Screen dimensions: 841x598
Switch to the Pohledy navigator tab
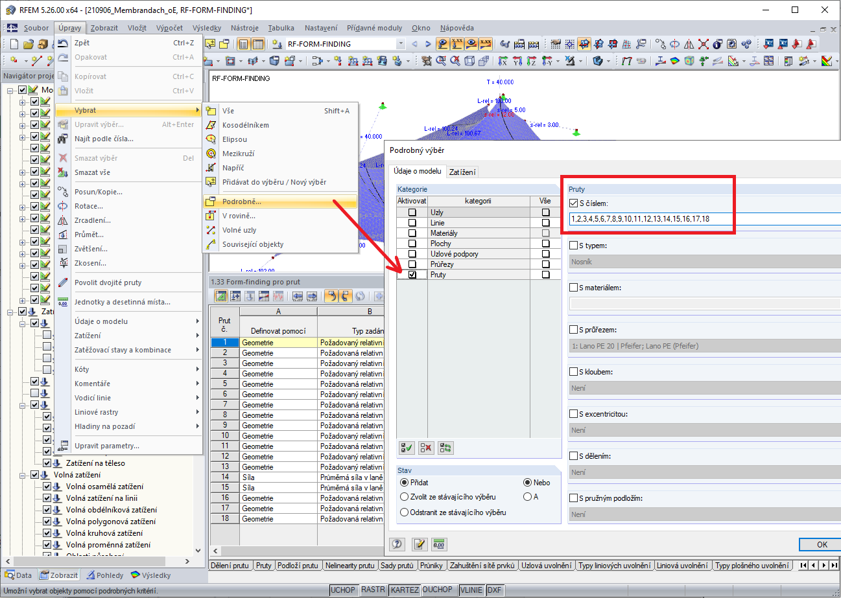tap(105, 575)
